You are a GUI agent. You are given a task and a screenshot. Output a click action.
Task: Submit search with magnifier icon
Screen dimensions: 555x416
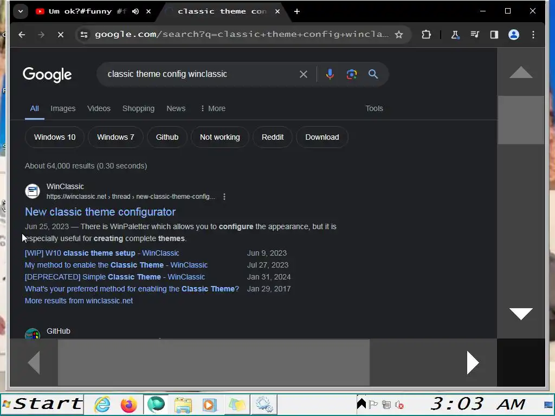(373, 74)
